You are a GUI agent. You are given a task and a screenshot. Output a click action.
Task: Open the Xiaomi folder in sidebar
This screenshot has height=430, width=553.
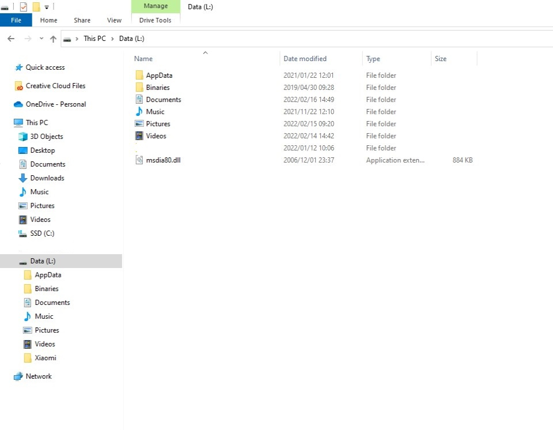pos(45,357)
